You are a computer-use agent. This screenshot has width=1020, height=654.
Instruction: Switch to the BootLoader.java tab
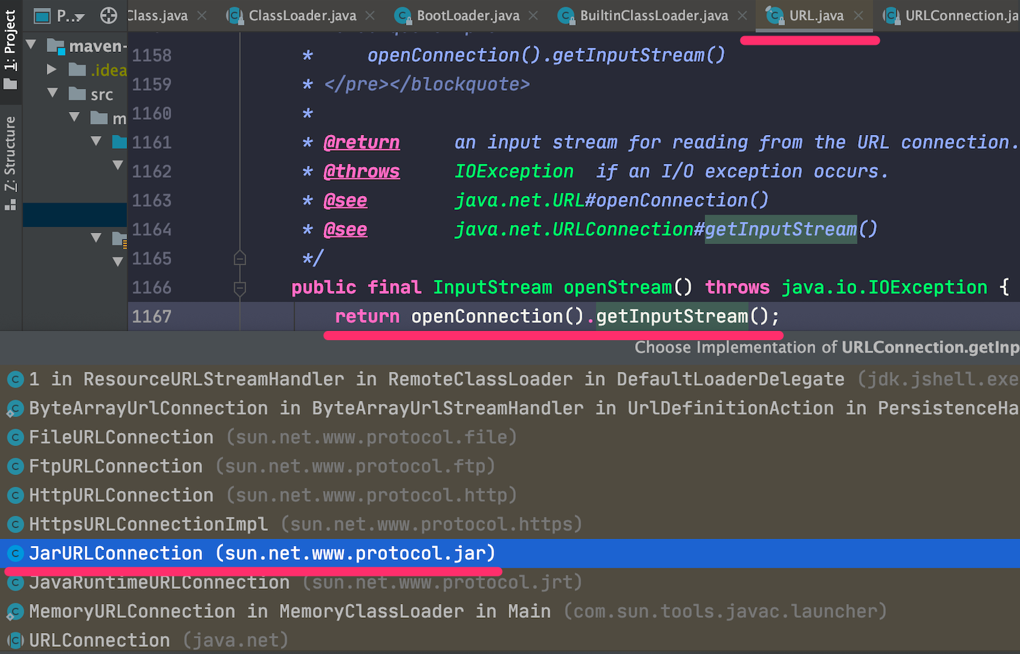468,15
